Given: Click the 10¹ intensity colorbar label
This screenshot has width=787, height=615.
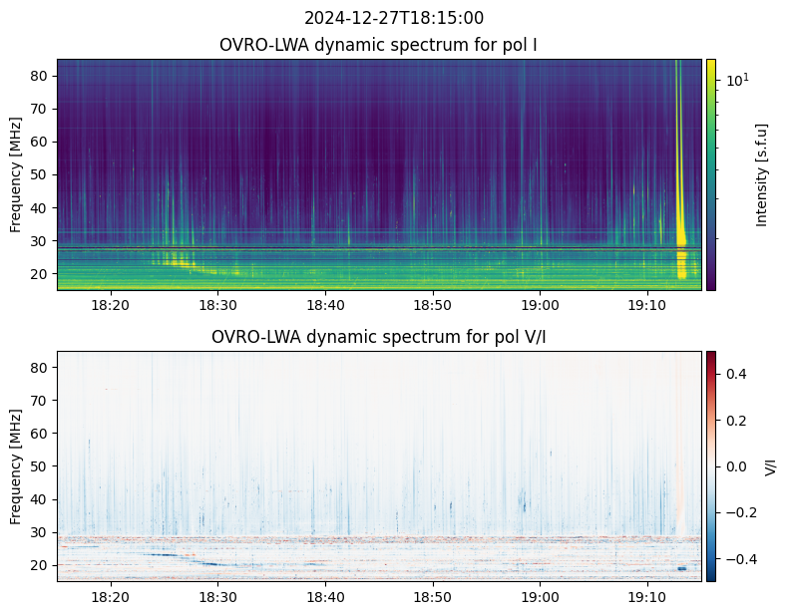Looking at the screenshot, I should (x=738, y=80).
